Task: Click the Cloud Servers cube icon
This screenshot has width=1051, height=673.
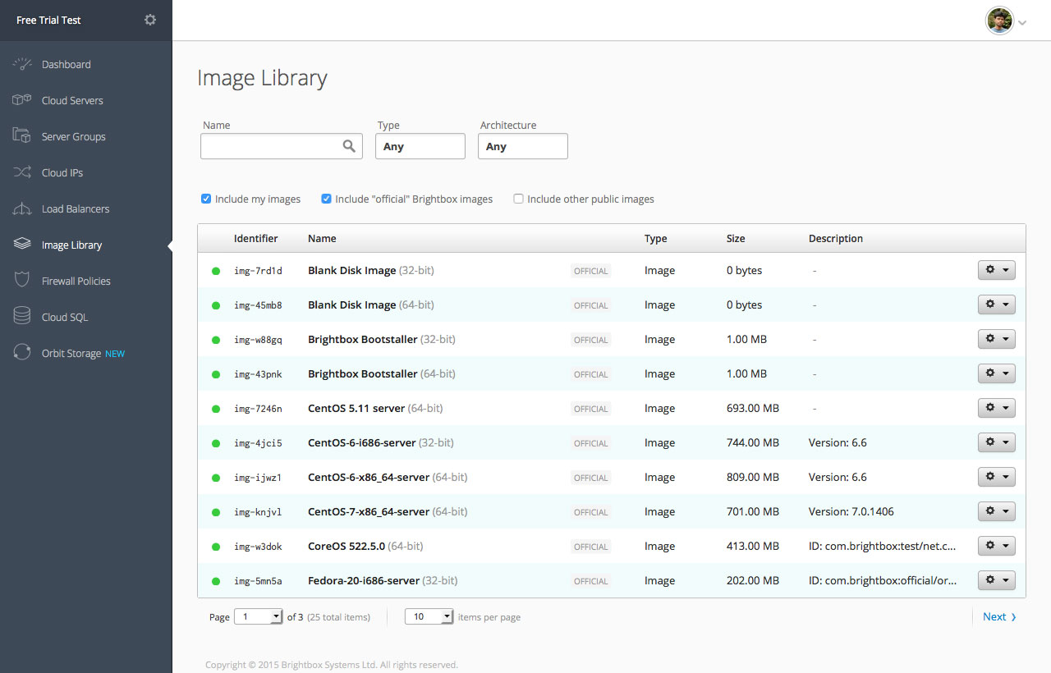Action: pos(22,100)
